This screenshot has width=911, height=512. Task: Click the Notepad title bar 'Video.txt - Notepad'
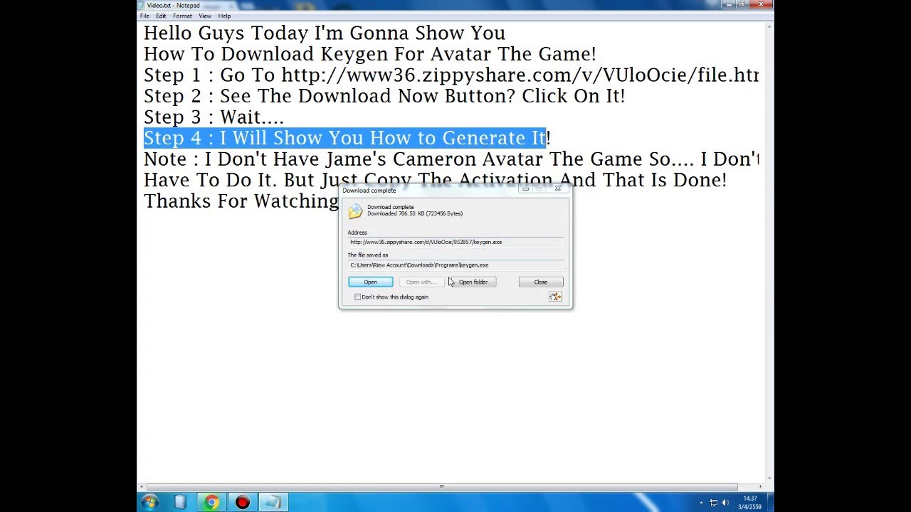pyautogui.click(x=173, y=5)
